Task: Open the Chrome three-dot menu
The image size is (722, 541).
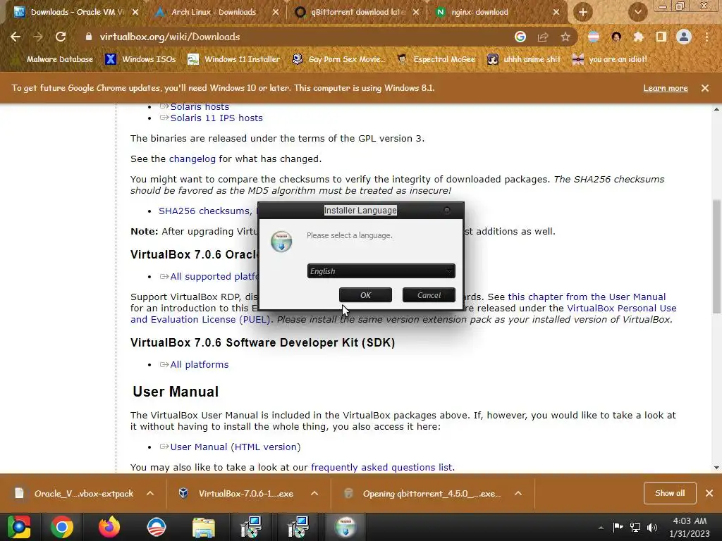Action: point(706,37)
